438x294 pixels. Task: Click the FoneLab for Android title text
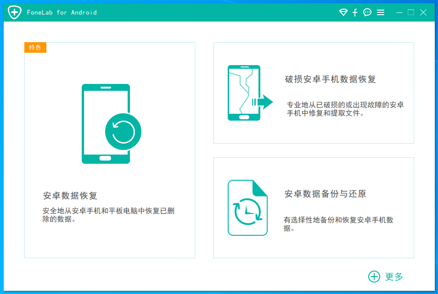[x=62, y=12]
